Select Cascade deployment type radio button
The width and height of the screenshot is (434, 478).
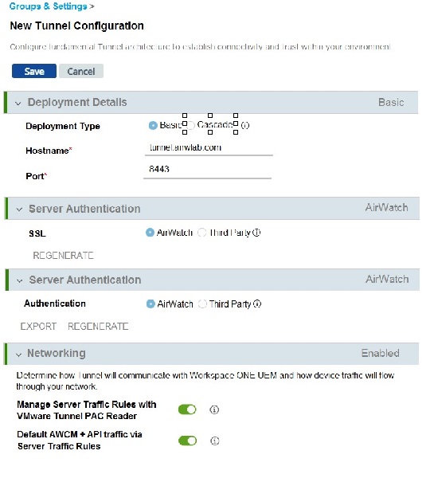(191, 125)
